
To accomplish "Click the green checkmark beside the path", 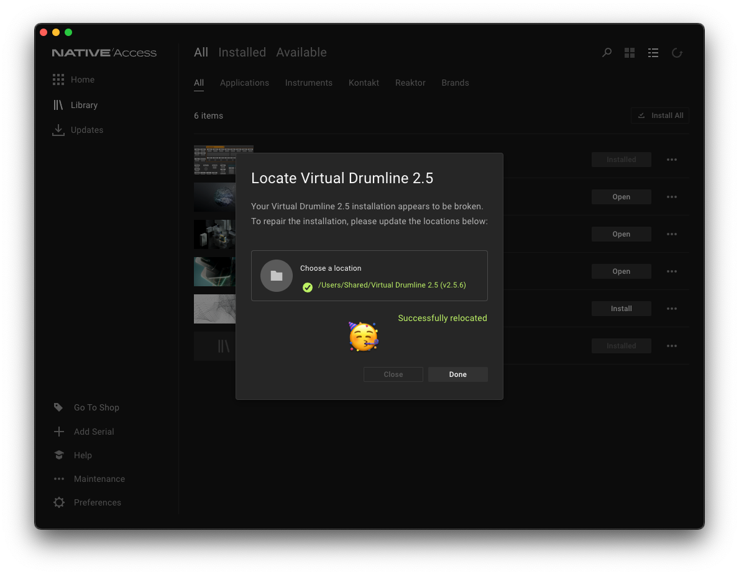I will click(x=307, y=287).
